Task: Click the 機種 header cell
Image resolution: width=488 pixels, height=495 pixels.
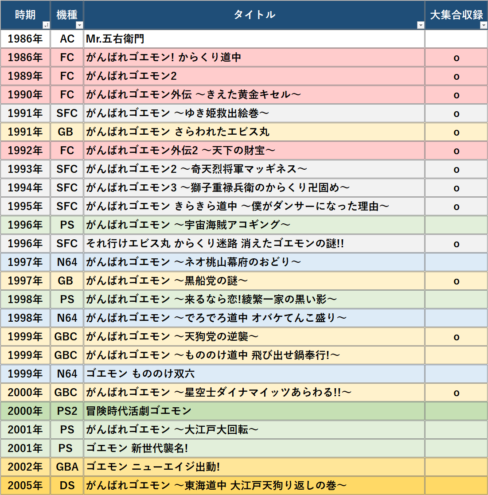Action: (x=67, y=15)
